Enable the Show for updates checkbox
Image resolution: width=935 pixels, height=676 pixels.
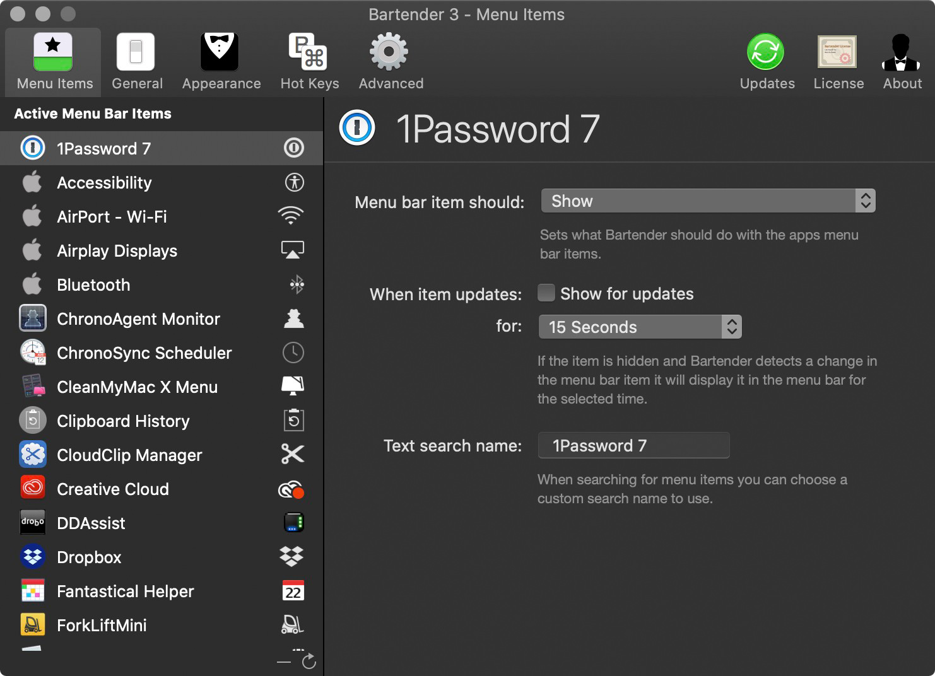point(546,293)
